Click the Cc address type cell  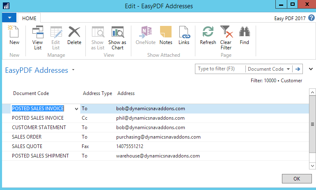pos(85,118)
